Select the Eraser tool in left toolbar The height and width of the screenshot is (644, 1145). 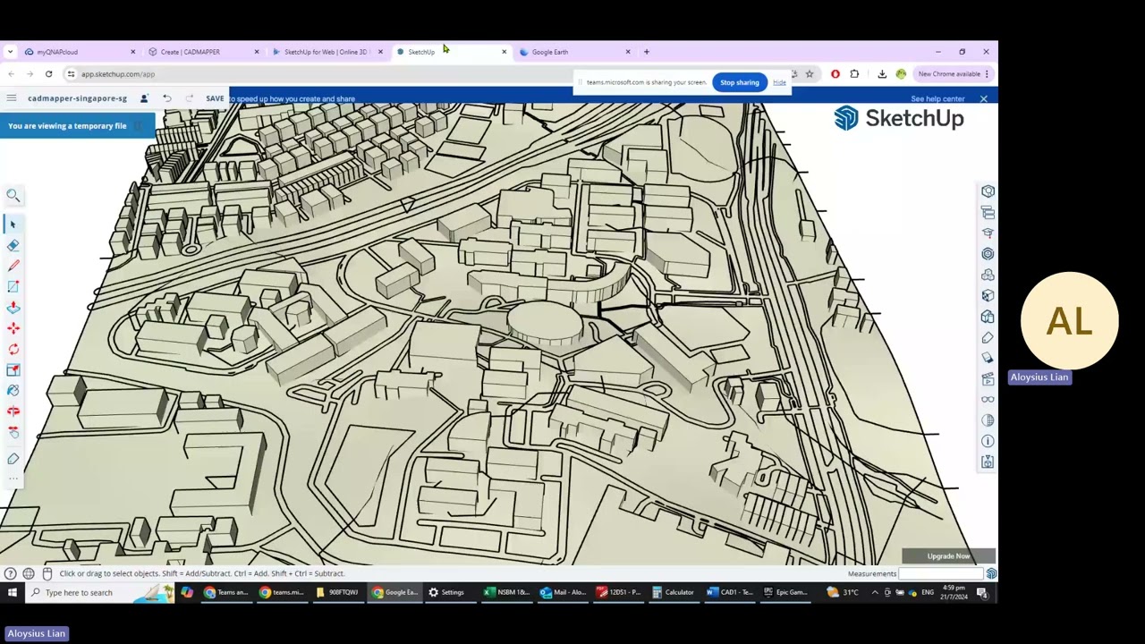[x=13, y=245]
